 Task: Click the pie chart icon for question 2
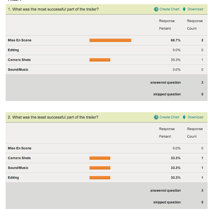click(x=156, y=117)
